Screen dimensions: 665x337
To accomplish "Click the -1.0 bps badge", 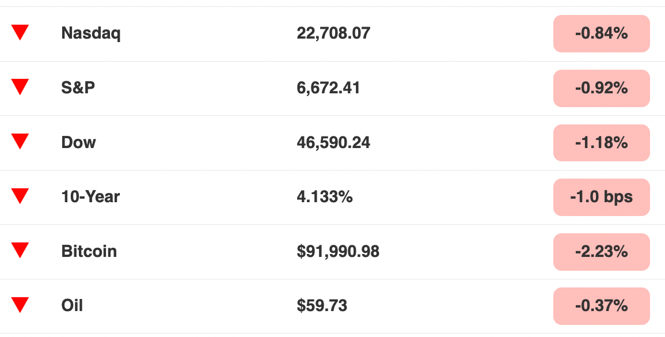I will tap(602, 197).
